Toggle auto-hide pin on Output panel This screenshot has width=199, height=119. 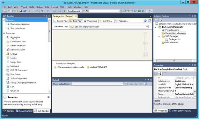(x=148, y=80)
